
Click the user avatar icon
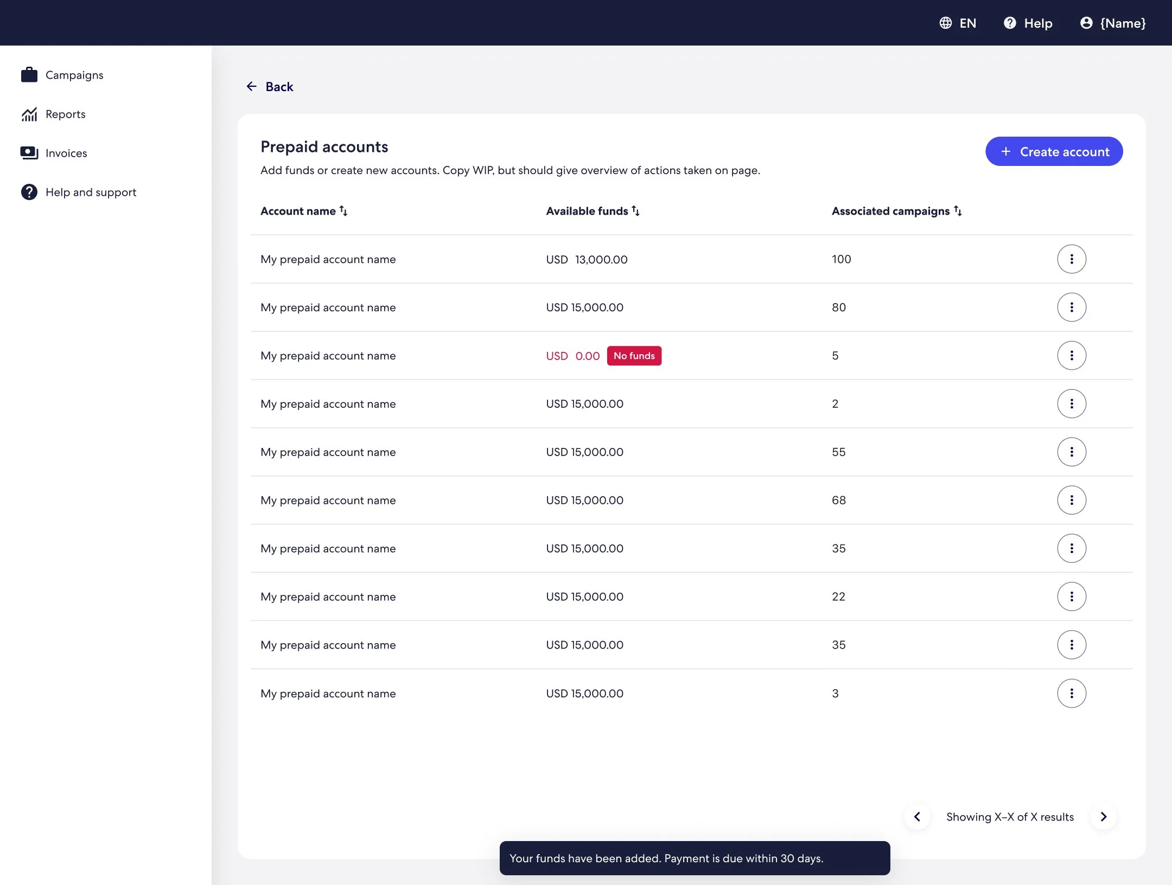(1086, 23)
